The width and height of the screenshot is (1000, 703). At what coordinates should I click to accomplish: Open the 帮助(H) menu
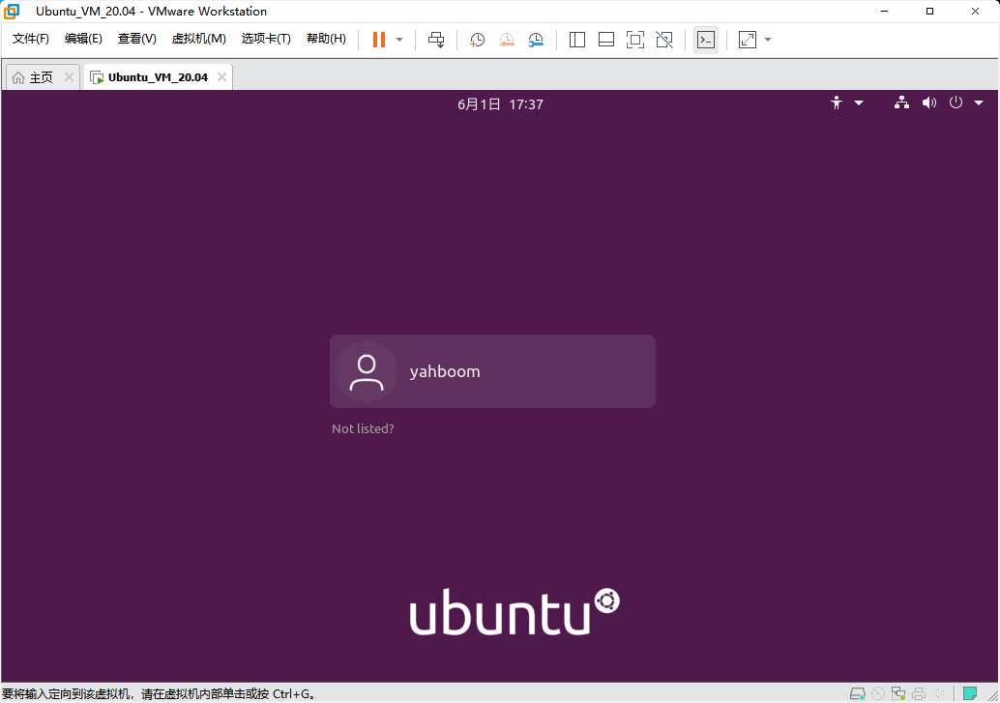click(327, 39)
